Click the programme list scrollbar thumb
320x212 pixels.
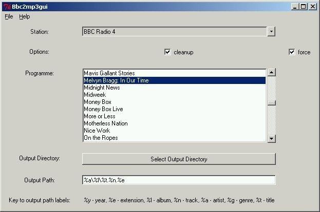[271, 103]
